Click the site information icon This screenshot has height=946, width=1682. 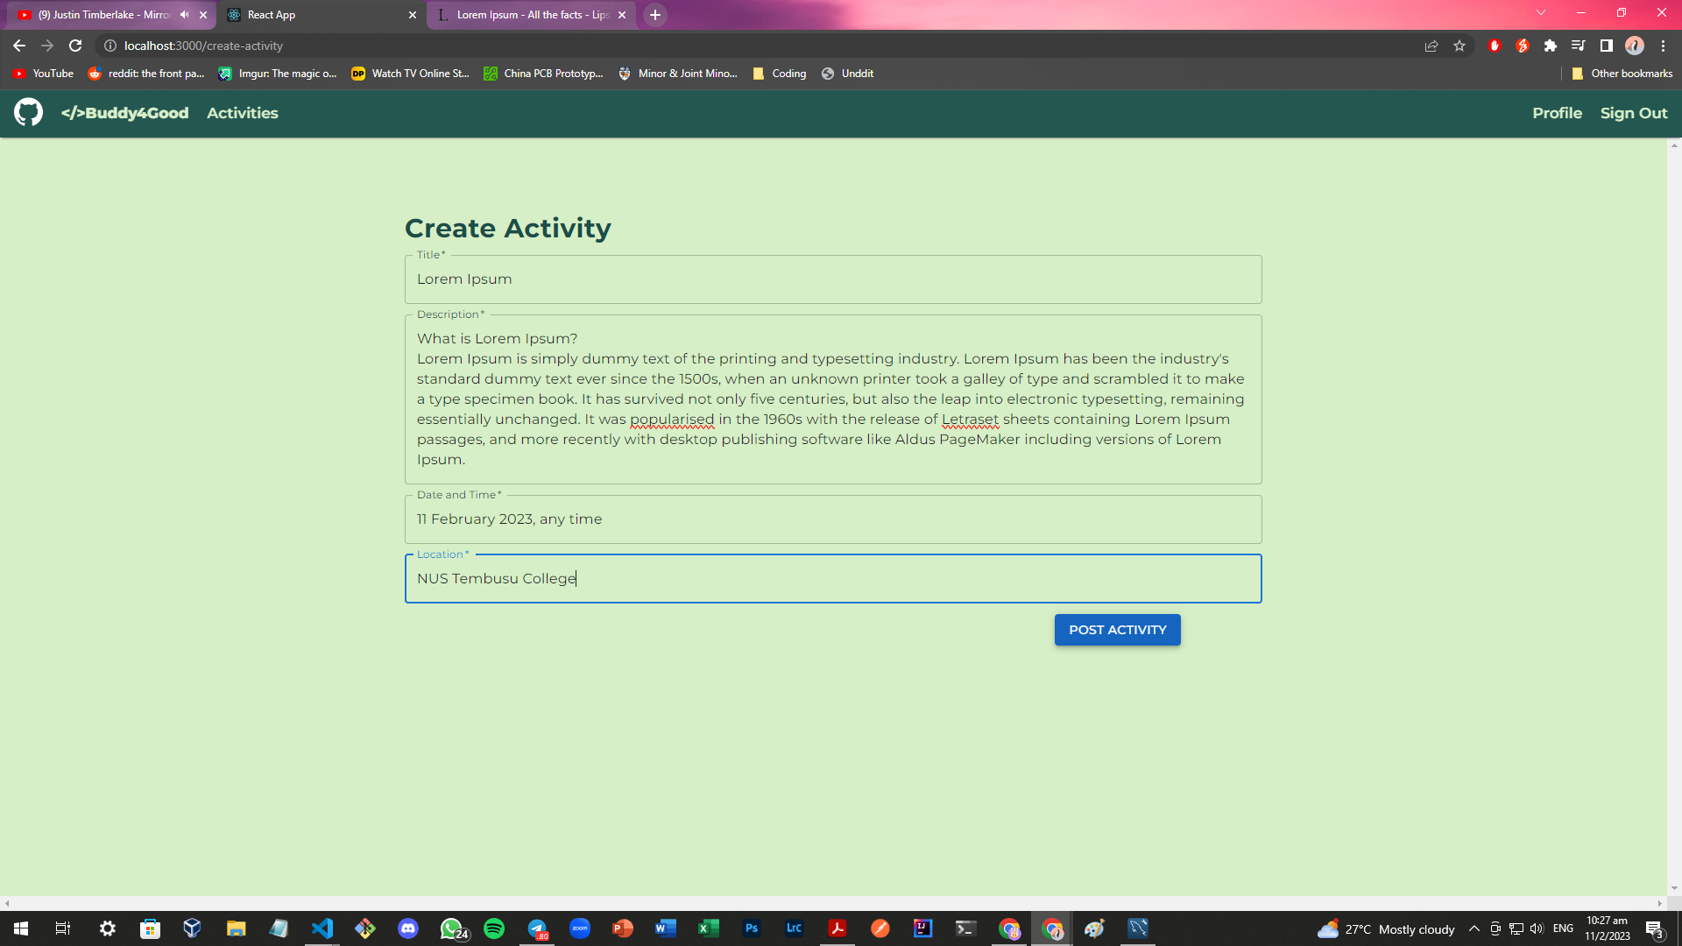[x=110, y=46]
